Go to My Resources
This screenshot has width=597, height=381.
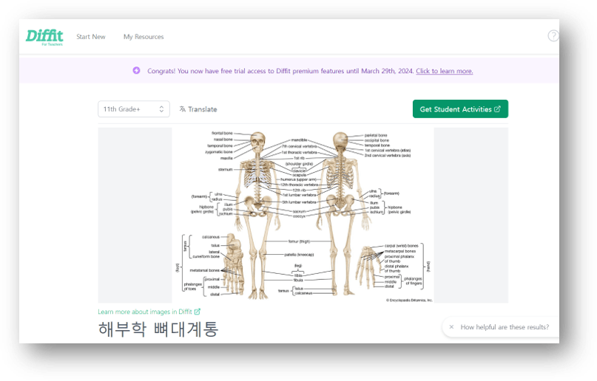pyautogui.click(x=144, y=37)
